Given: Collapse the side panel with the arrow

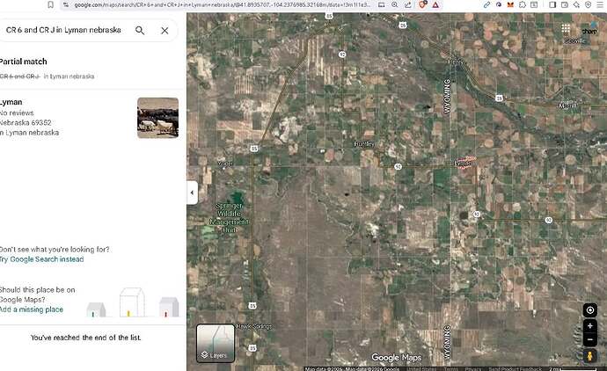Looking at the screenshot, I should point(192,193).
